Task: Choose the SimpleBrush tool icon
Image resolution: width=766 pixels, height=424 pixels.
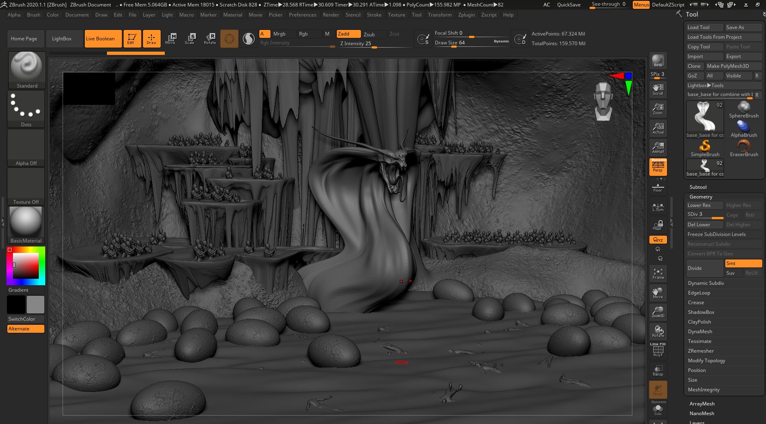Action: coord(705,148)
